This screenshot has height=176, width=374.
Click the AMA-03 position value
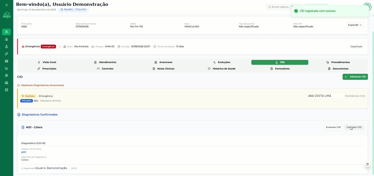[110, 46]
